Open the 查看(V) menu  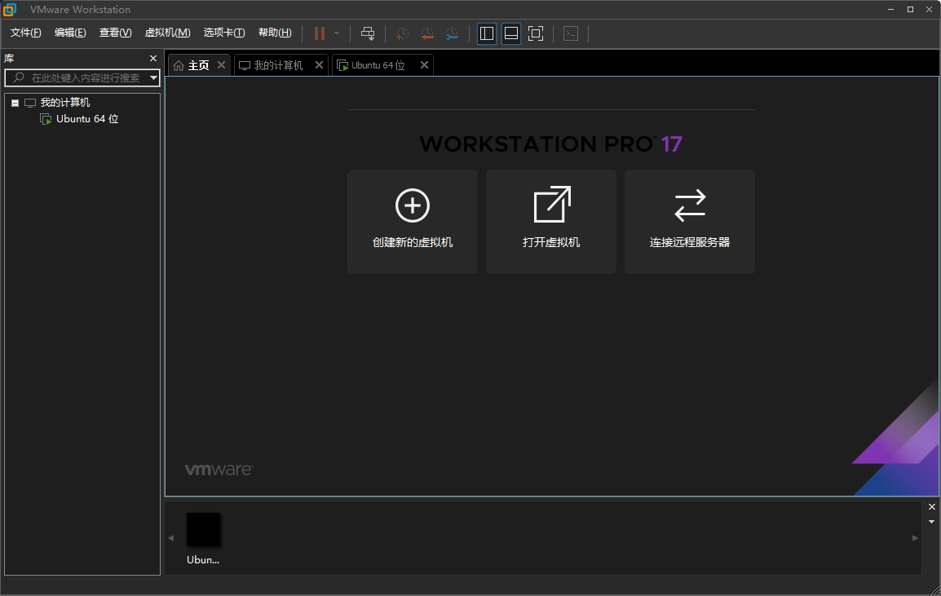click(115, 33)
